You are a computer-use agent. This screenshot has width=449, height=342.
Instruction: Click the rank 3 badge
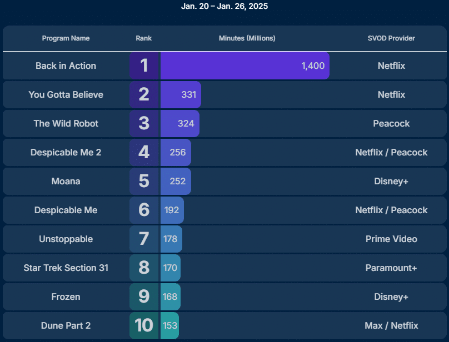(x=144, y=123)
